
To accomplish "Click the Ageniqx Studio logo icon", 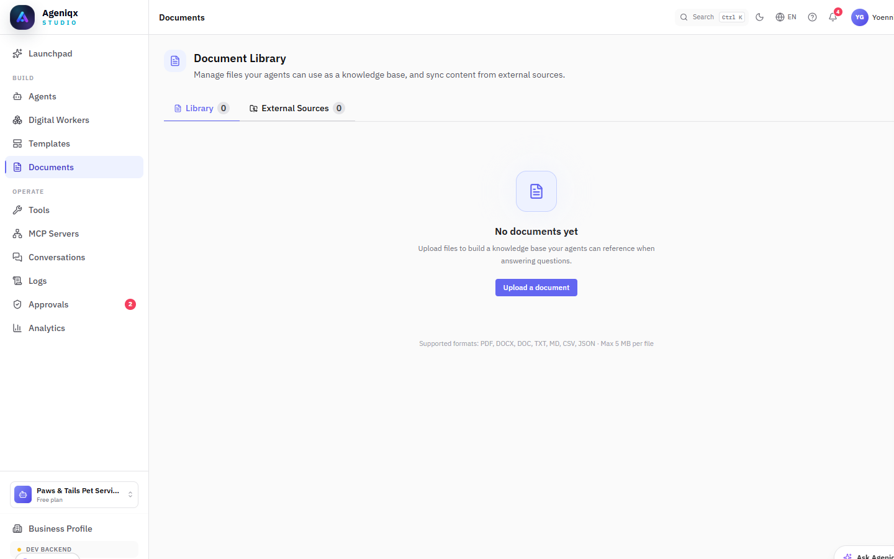I will (22, 17).
